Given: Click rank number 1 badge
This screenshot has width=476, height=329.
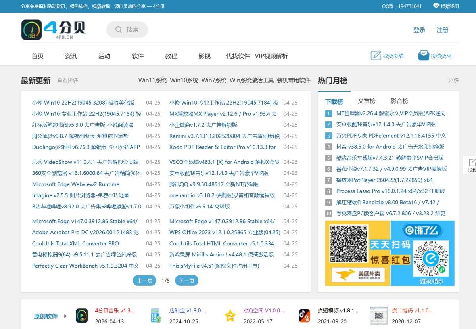Looking at the screenshot, I should pos(328,113).
